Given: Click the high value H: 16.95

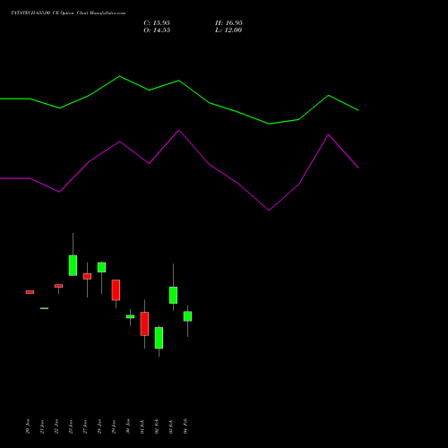Looking at the screenshot, I should [228, 23].
